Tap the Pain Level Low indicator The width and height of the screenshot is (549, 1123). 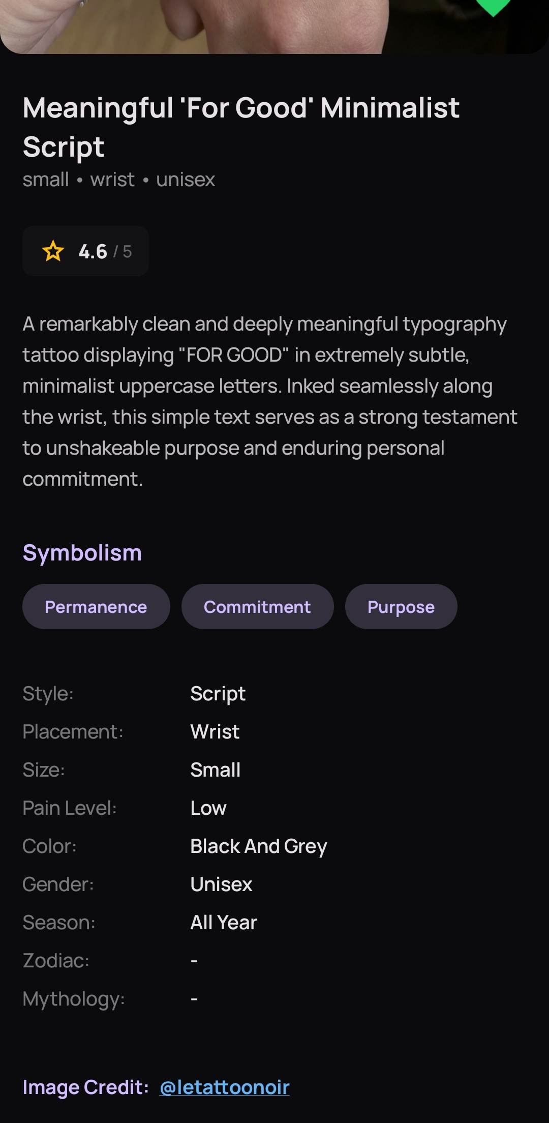[x=207, y=808]
